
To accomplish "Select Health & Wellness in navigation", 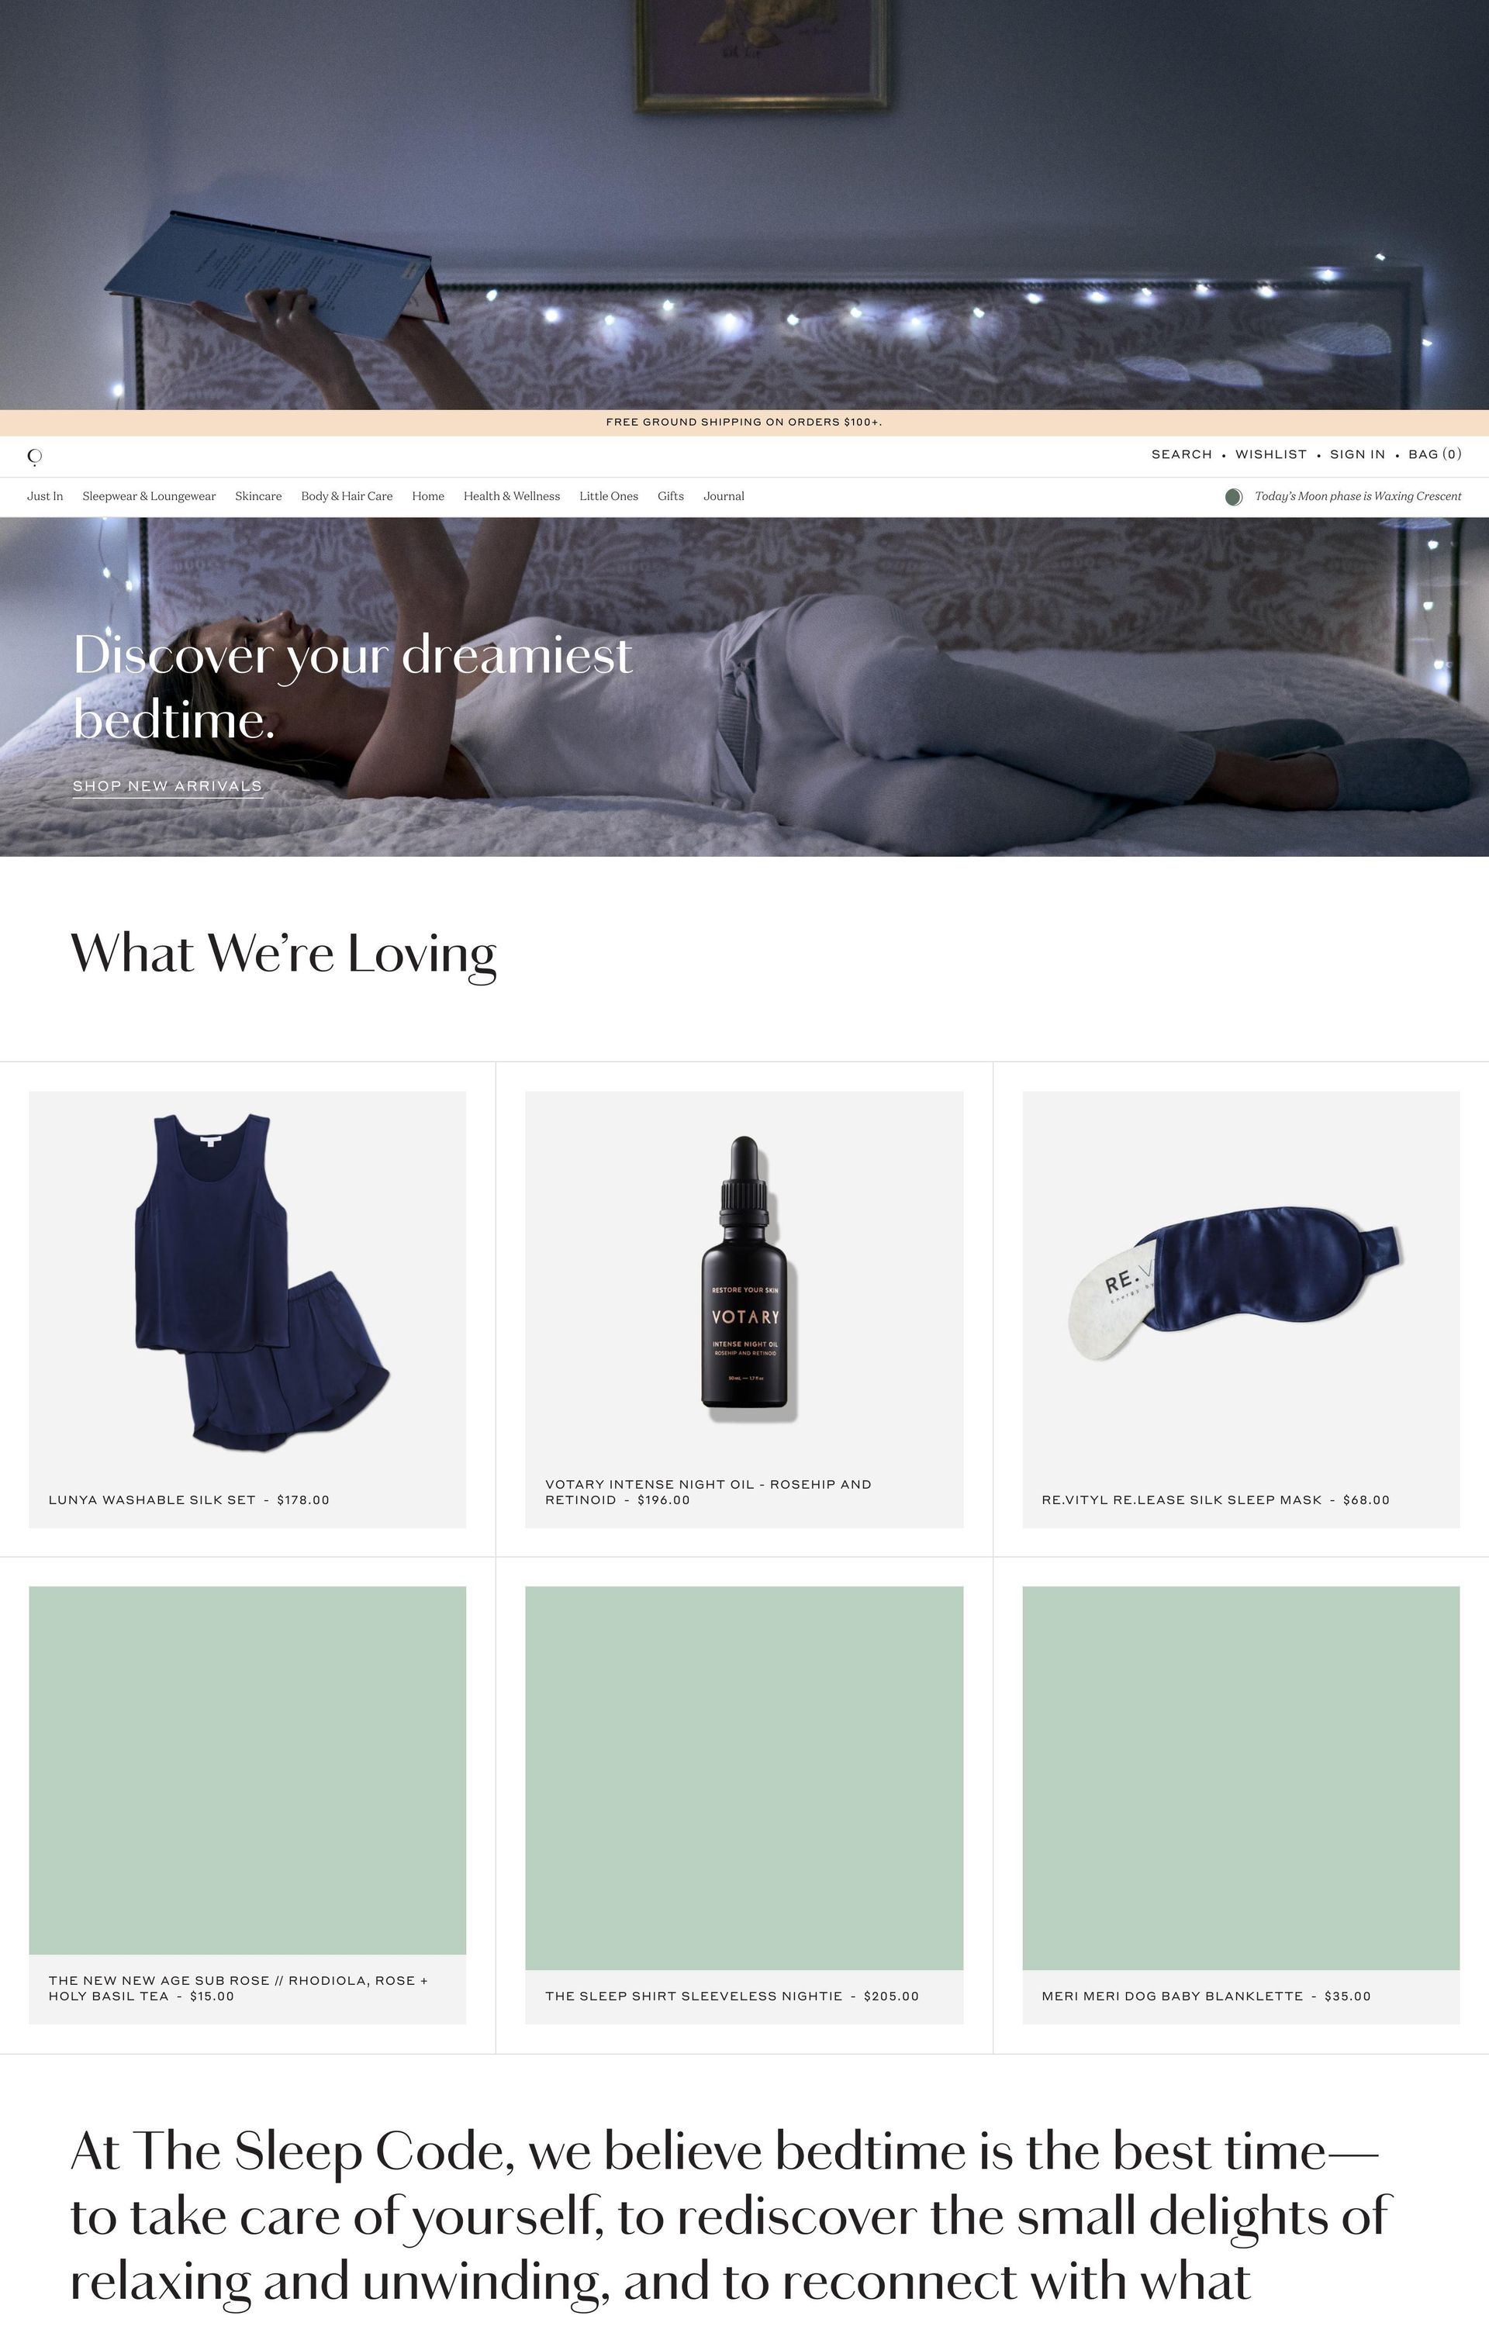I will click(512, 495).
